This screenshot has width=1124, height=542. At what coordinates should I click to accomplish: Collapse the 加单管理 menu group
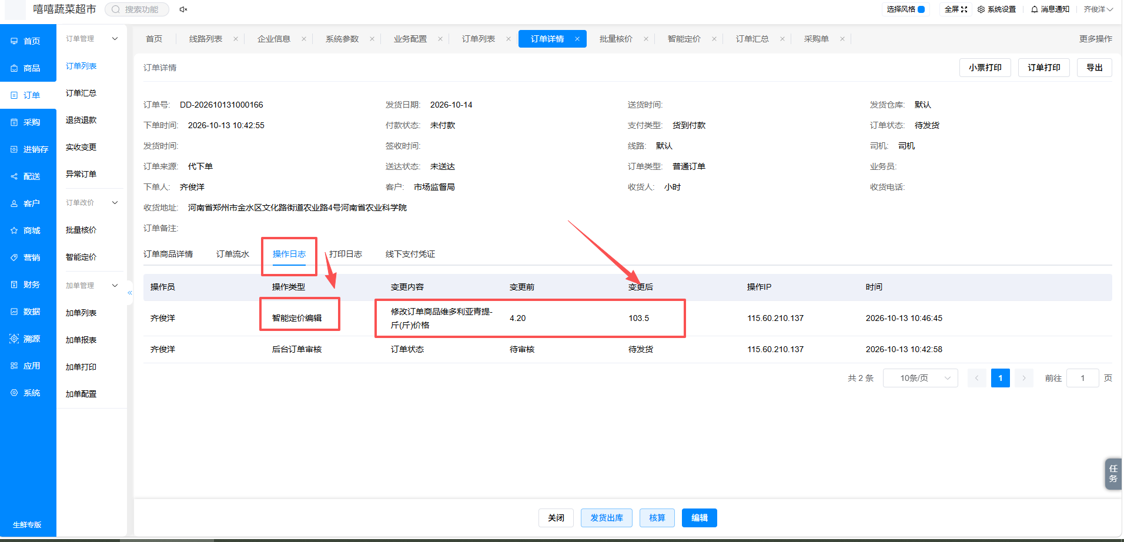115,286
